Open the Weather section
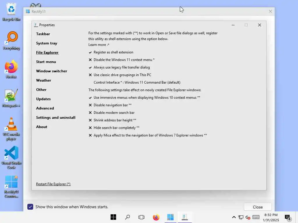This screenshot has width=298, height=223. (44, 80)
